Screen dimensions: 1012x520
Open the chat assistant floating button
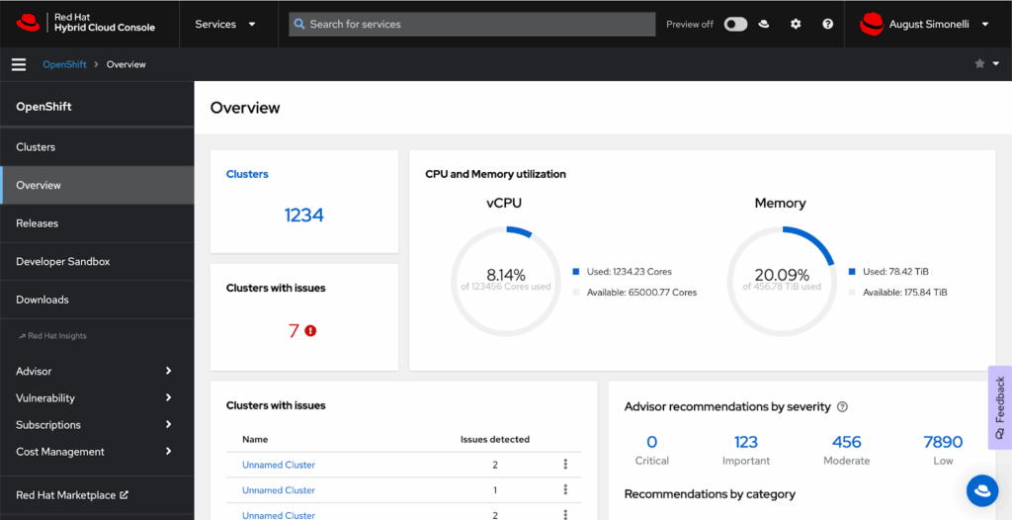(x=981, y=489)
